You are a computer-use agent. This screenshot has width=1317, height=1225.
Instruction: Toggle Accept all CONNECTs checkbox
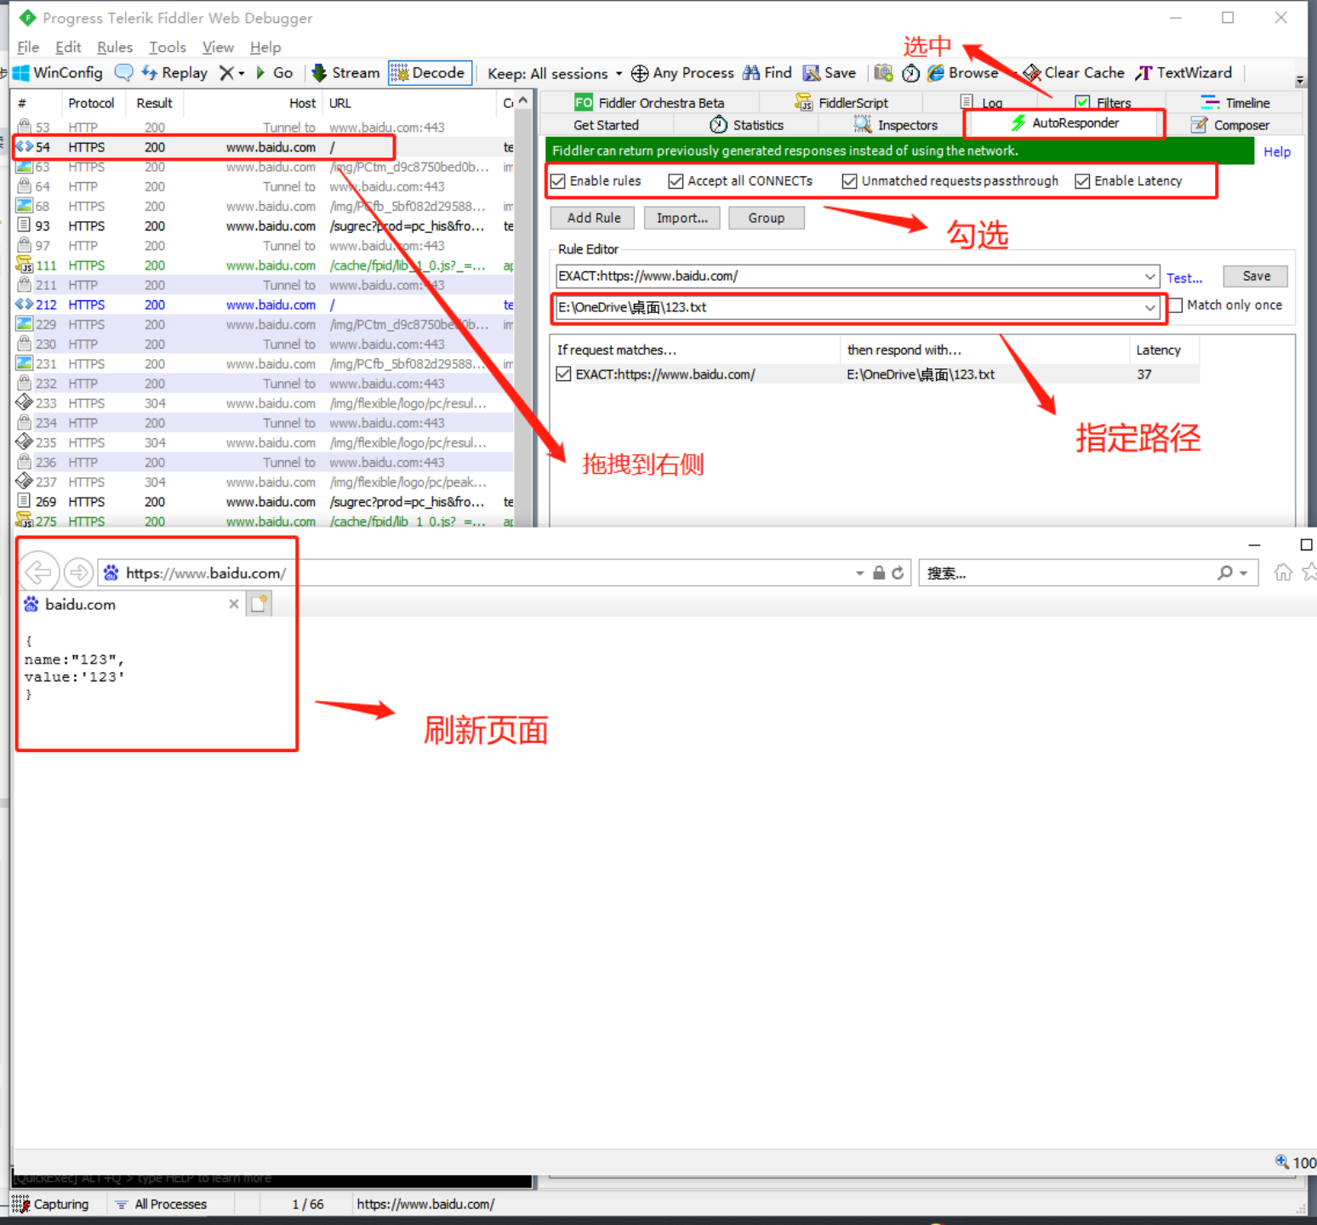click(676, 181)
